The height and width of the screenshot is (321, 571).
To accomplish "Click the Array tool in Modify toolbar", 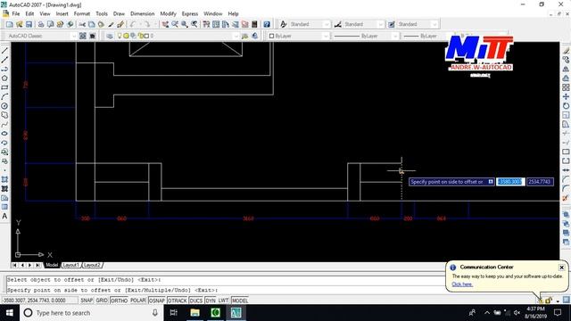I will pos(566,87).
